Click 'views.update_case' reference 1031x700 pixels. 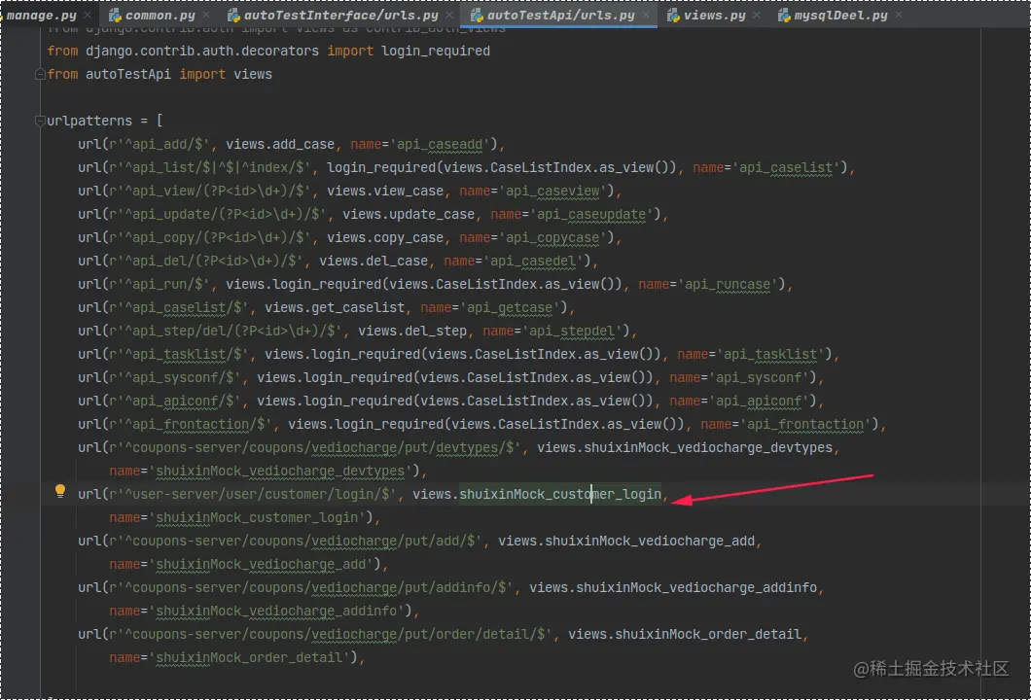tap(409, 214)
